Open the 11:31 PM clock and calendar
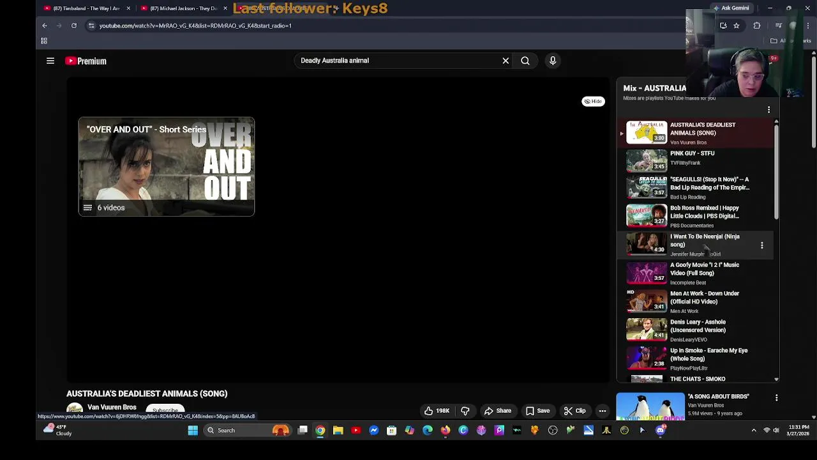The height and width of the screenshot is (460, 817). [x=798, y=431]
